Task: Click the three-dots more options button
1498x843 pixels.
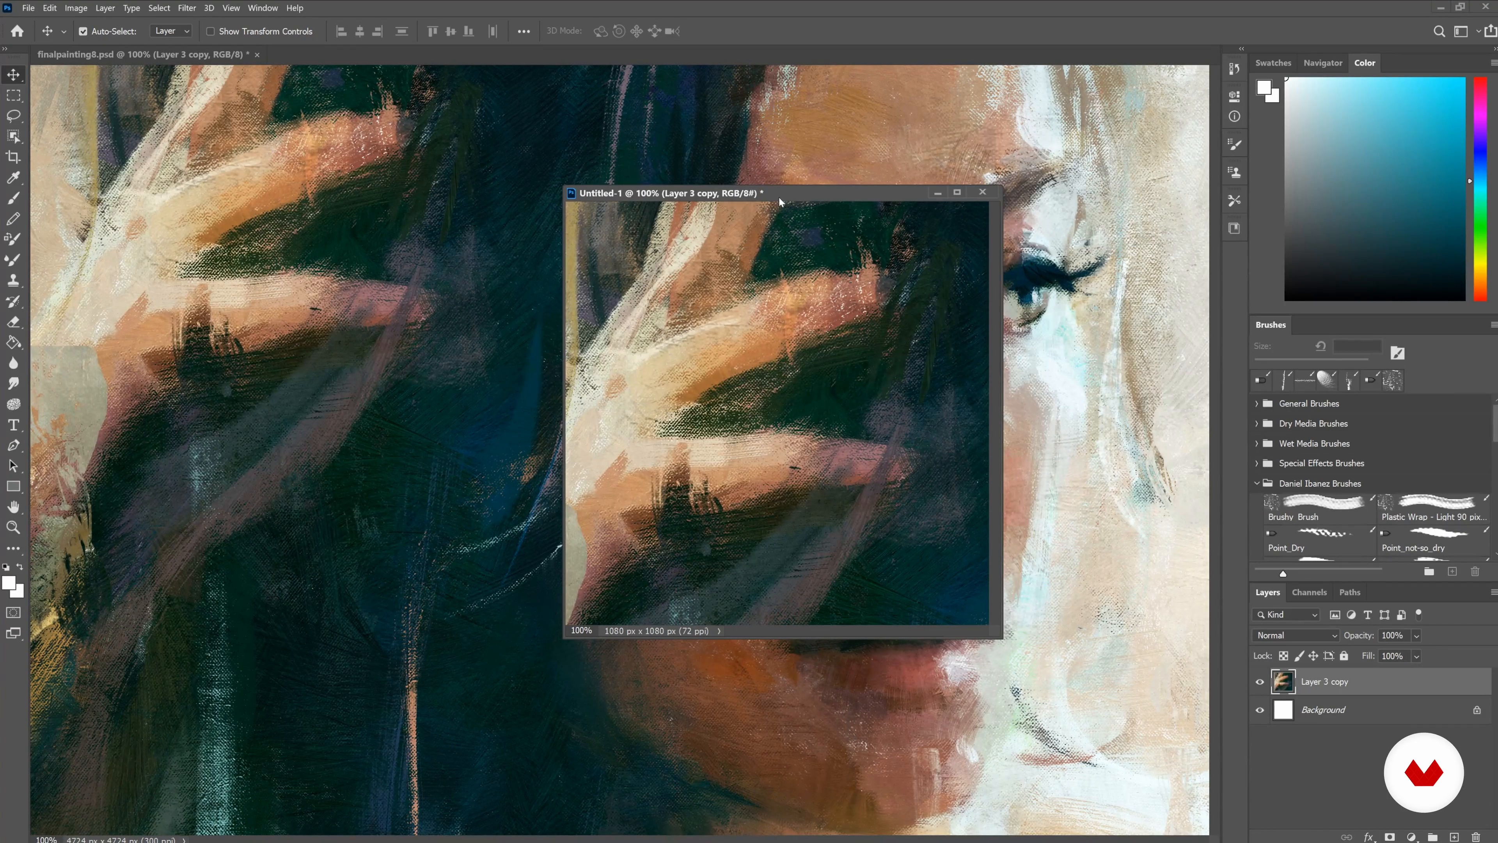Action: (x=524, y=31)
